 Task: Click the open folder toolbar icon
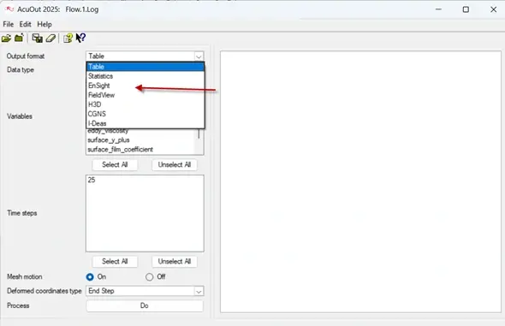6,39
